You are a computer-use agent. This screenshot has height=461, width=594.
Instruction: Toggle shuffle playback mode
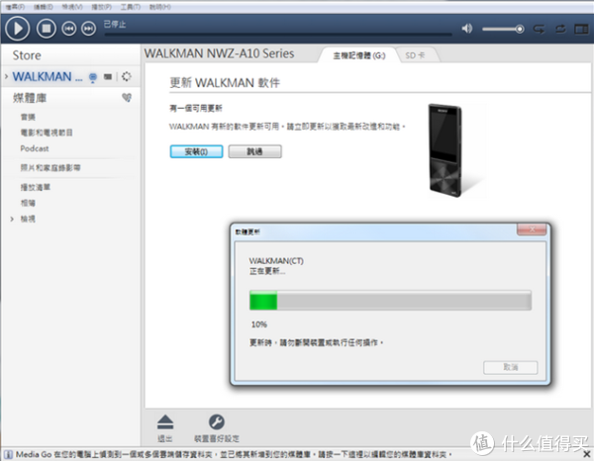pyautogui.click(x=539, y=29)
